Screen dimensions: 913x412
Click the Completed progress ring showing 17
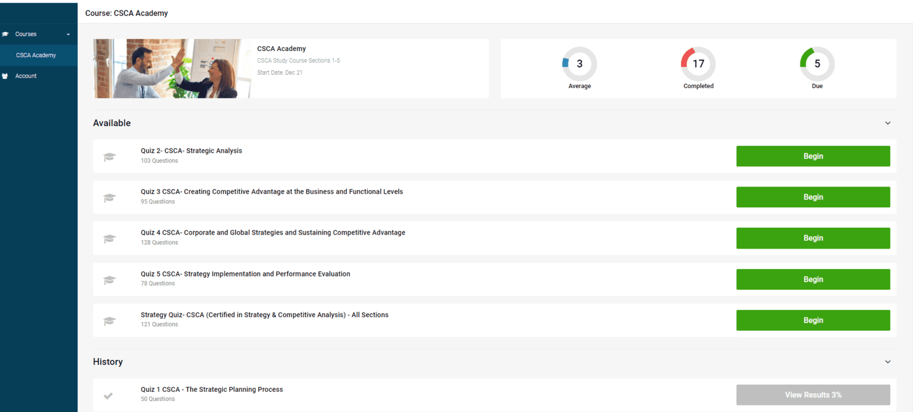pyautogui.click(x=698, y=64)
